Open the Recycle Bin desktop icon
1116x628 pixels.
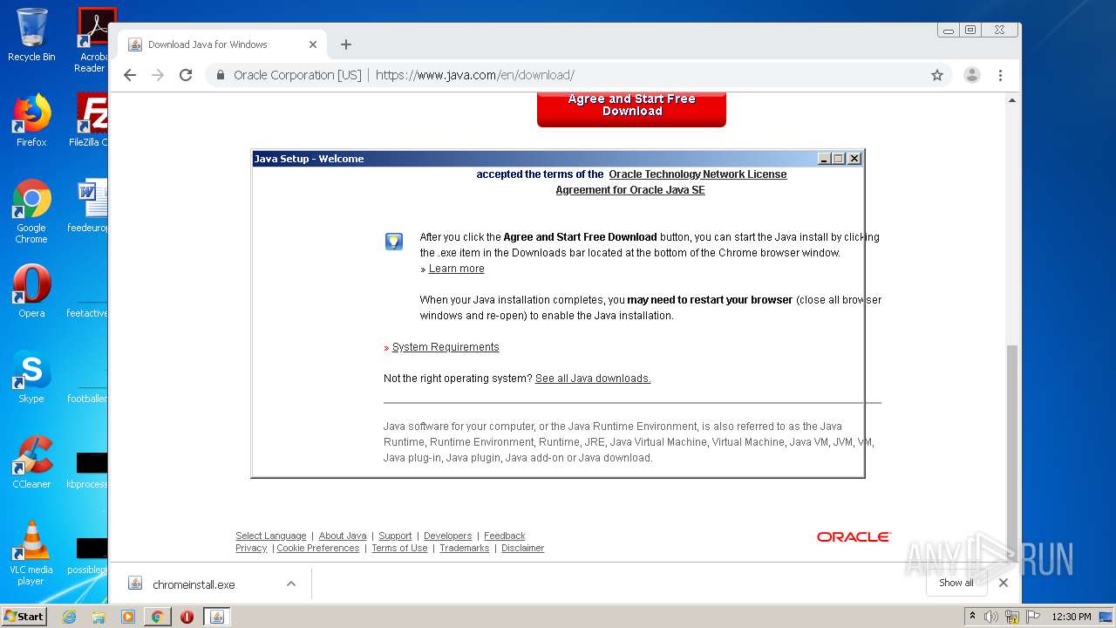point(31,35)
